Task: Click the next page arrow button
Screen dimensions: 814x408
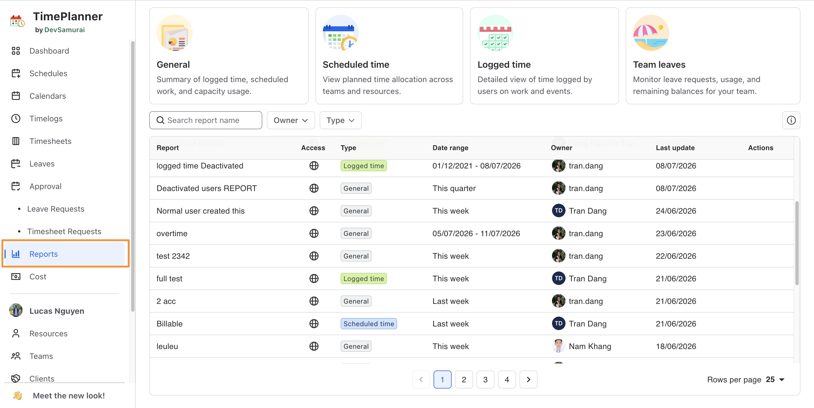Action: pos(528,380)
